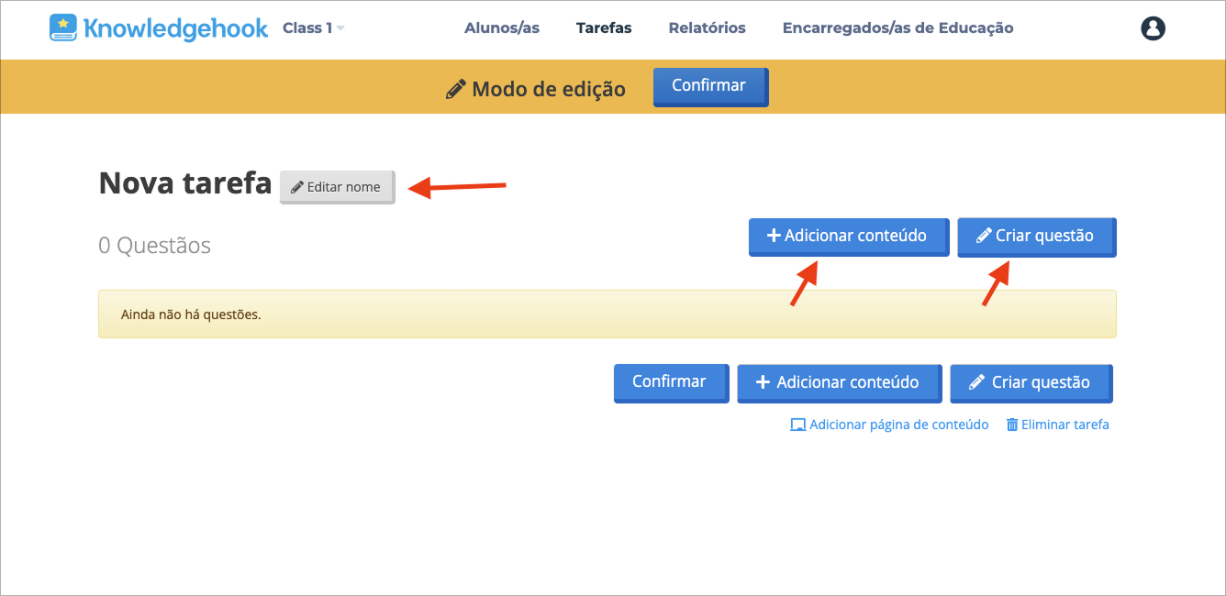Click the Knowledgehook logo

point(159,28)
